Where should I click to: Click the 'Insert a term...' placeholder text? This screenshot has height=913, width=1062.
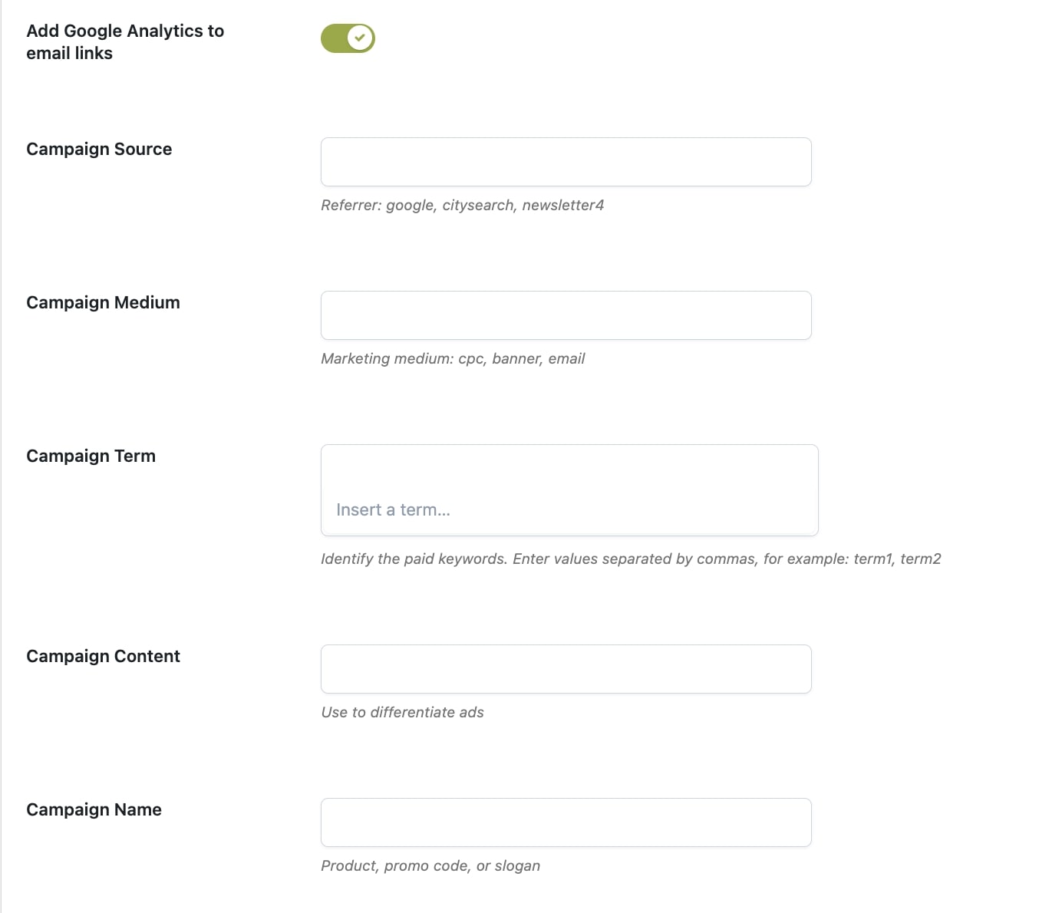(393, 510)
